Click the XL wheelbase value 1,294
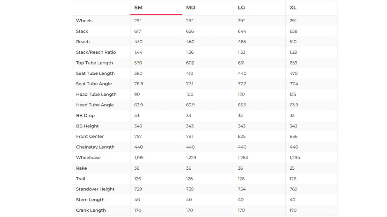 [x=295, y=158]
